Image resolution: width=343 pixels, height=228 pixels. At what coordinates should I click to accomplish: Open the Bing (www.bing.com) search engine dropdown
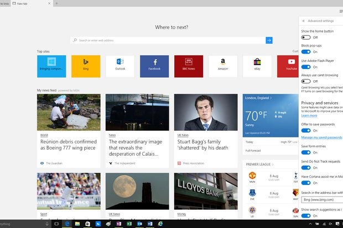tap(322, 200)
